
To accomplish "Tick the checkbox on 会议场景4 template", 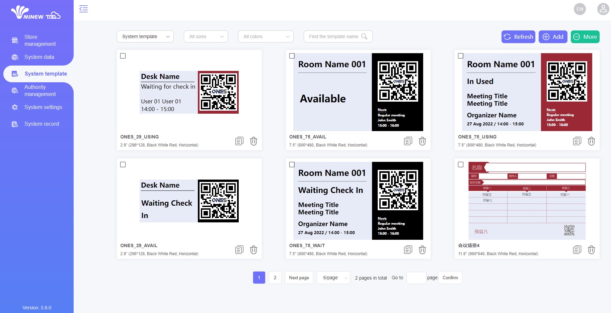I will coord(461,165).
